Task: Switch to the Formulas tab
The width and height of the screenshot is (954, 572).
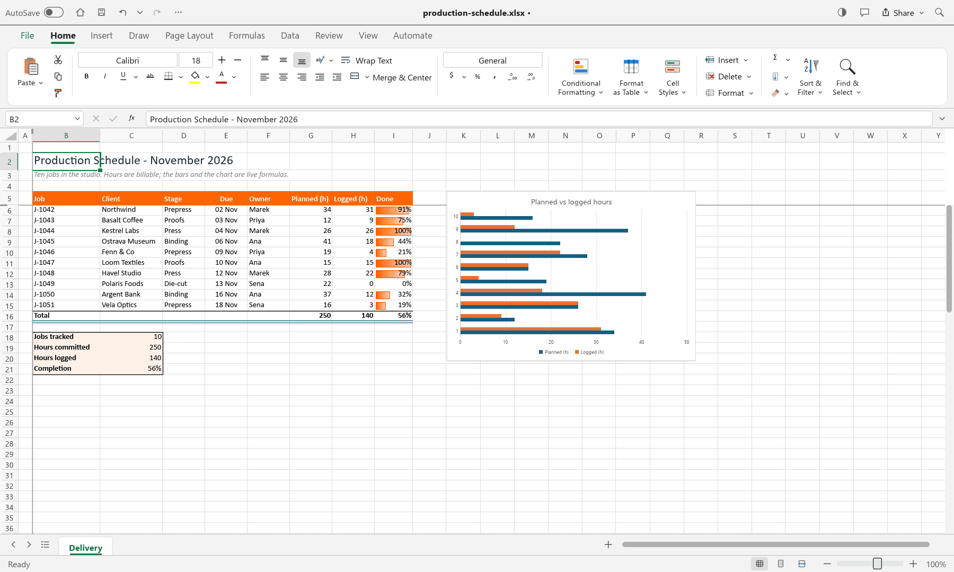Action: tap(246, 35)
